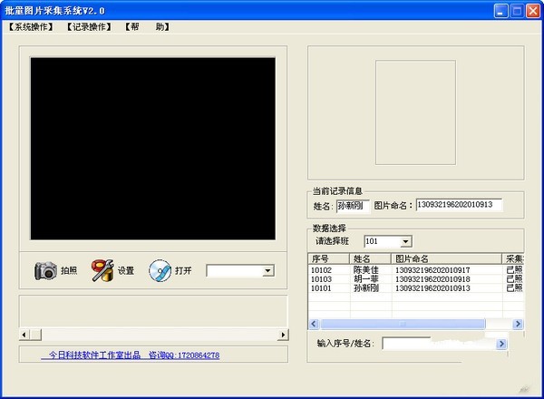The height and width of the screenshot is (399, 544).
Task: Open settings via wrench tool icon
Action: pyautogui.click(x=102, y=270)
